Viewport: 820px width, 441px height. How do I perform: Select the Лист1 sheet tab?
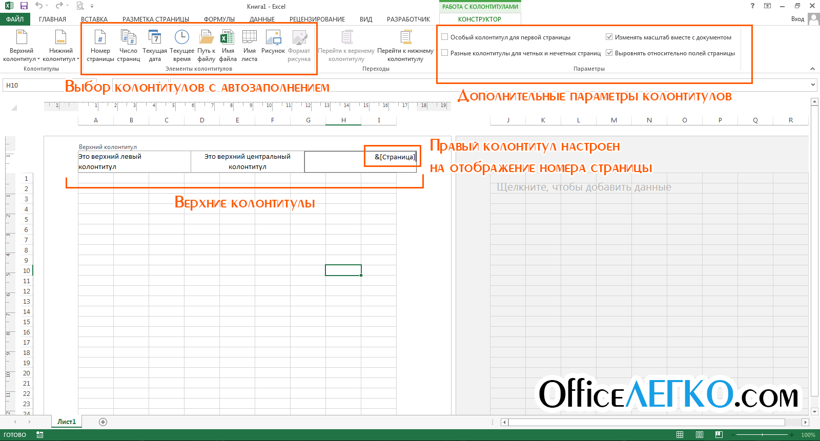[x=67, y=422]
